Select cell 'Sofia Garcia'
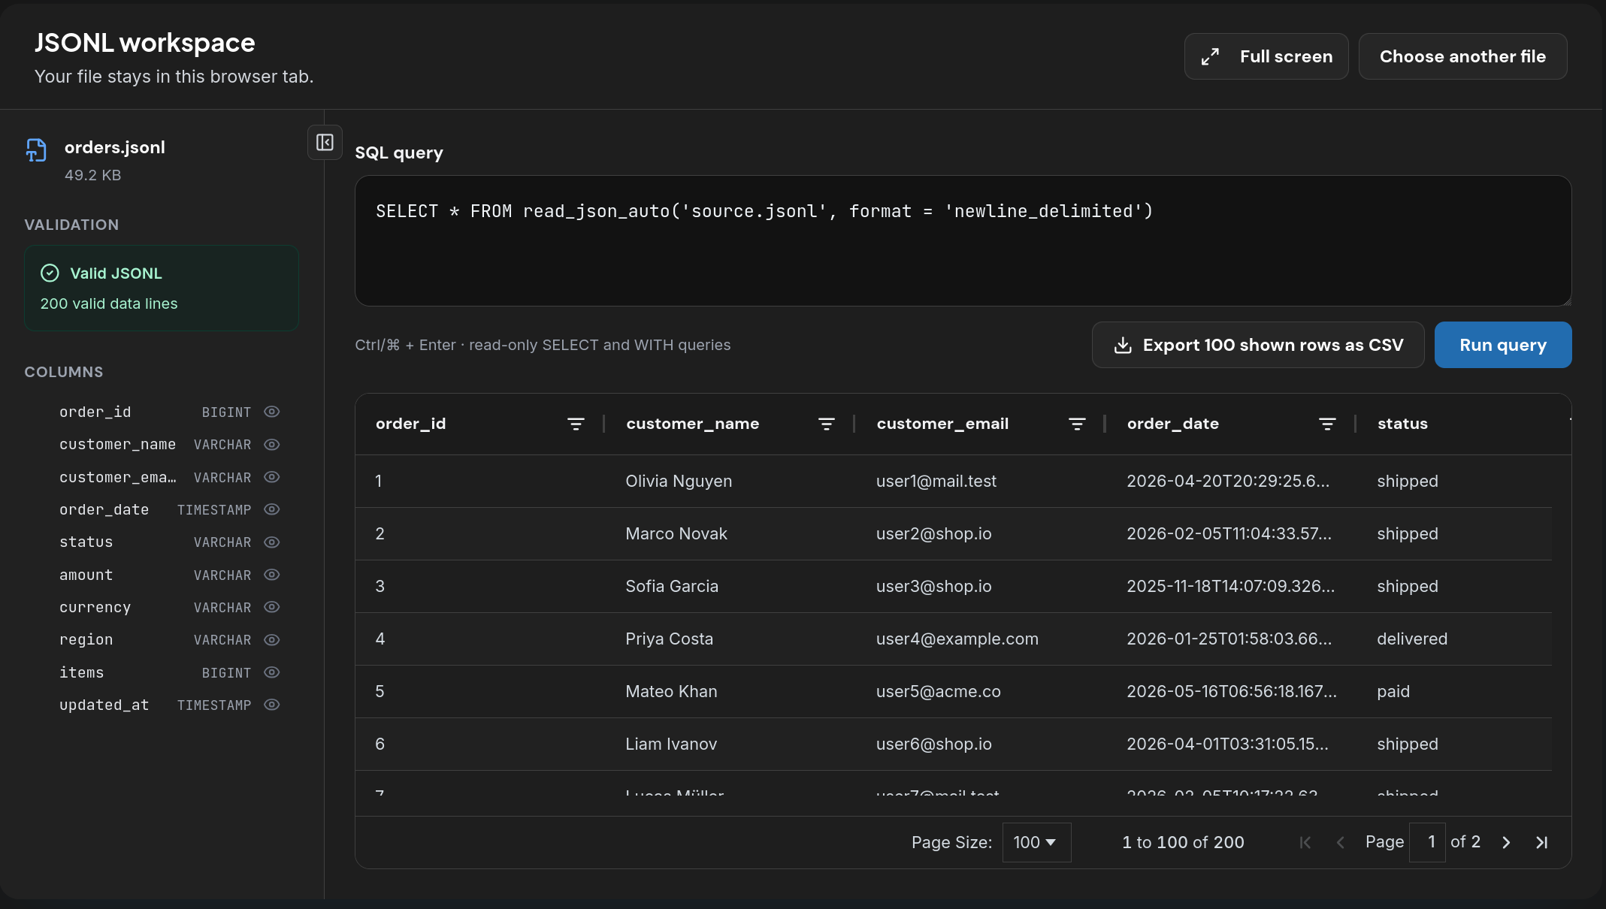The width and height of the screenshot is (1606, 909). click(672, 586)
